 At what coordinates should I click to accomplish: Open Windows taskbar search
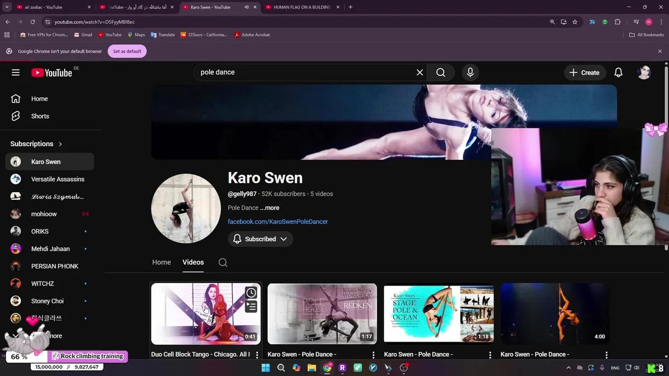281,368
